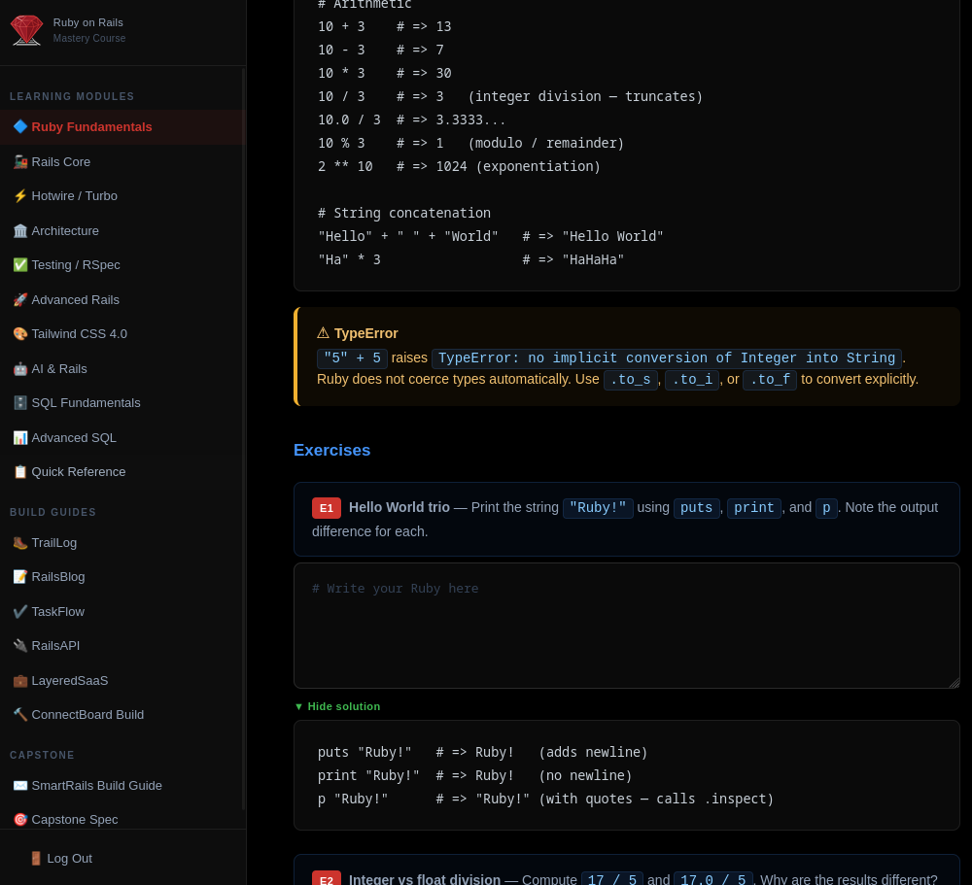
Task: Open the AI & Rails module
Action: [x=122, y=369]
